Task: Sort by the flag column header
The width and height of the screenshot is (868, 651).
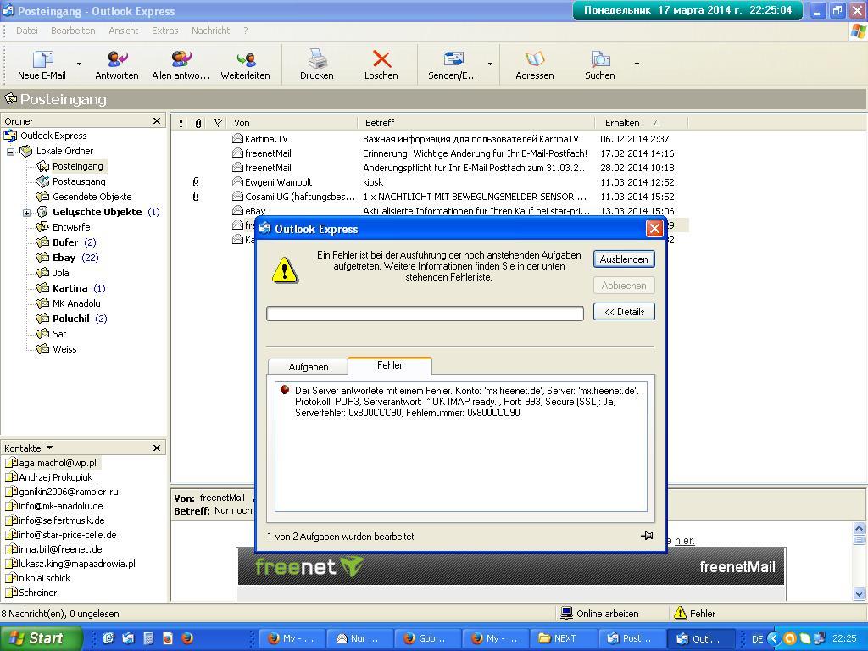Action: [x=218, y=123]
